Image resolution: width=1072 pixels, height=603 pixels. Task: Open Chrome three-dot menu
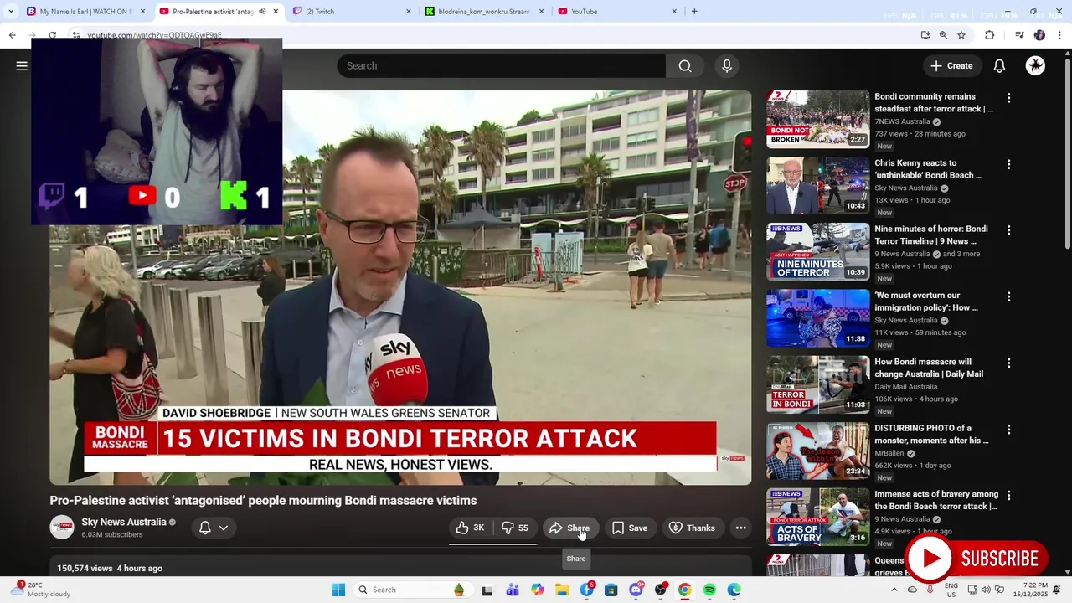pyautogui.click(x=1060, y=35)
